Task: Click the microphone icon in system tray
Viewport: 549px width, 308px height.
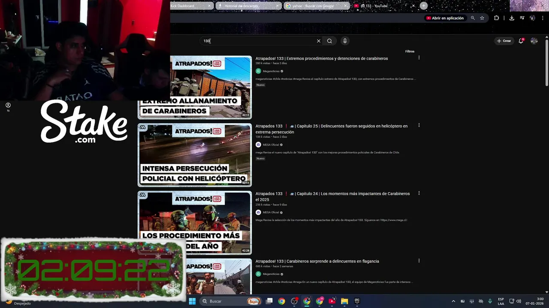Action: [490, 301]
